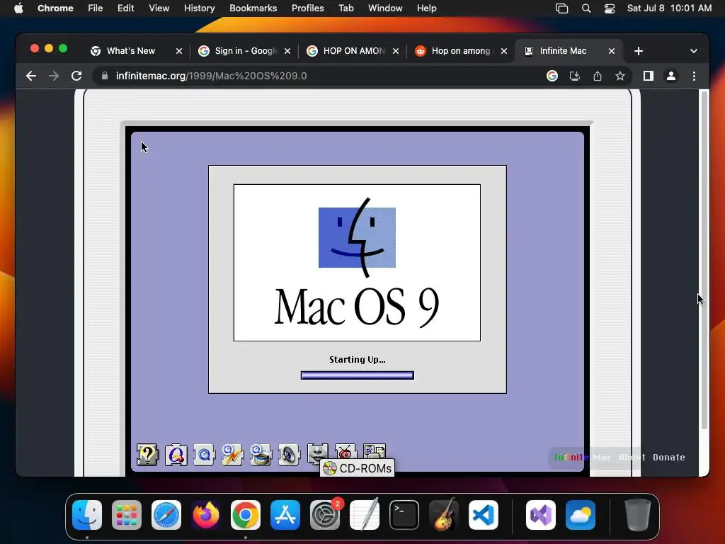Launch Terminal from the Dock

click(404, 515)
